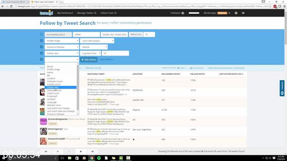Open the @teamchristy89 profile link
The height and width of the screenshot is (161, 287).
point(57,139)
